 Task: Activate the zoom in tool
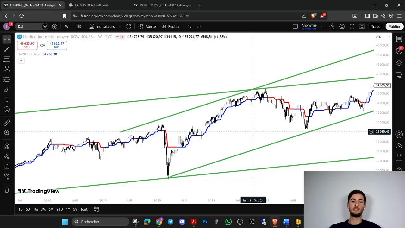(x=7, y=133)
